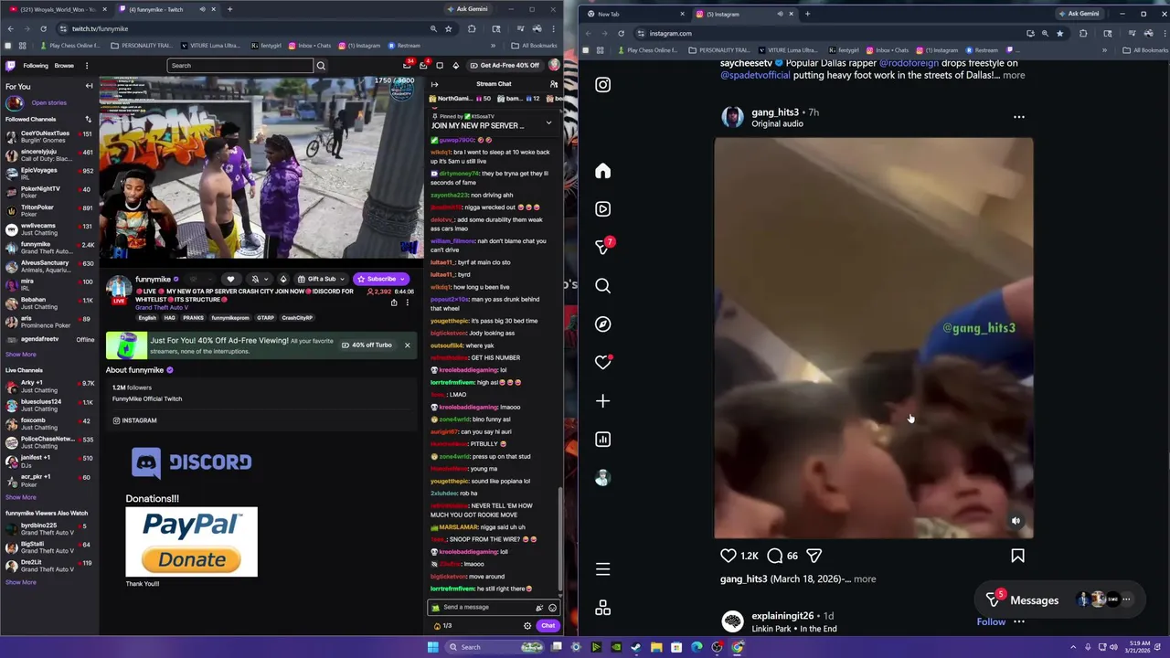
Task: Click the Twitch search magnifier button
Action: (x=321, y=66)
